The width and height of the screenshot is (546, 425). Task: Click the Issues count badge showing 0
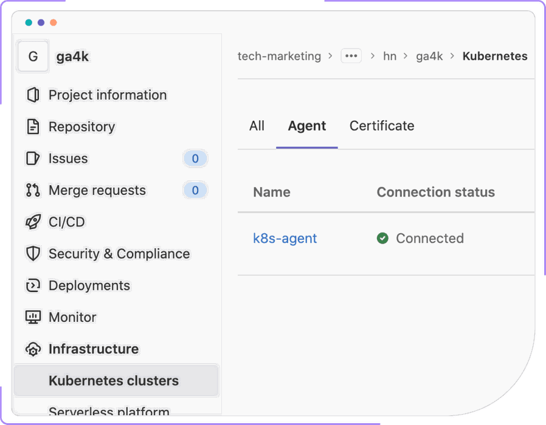pyautogui.click(x=195, y=158)
